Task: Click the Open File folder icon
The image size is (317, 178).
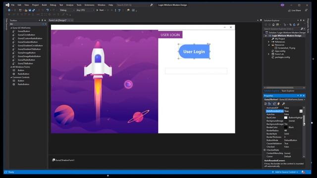Action: pos(26,10)
